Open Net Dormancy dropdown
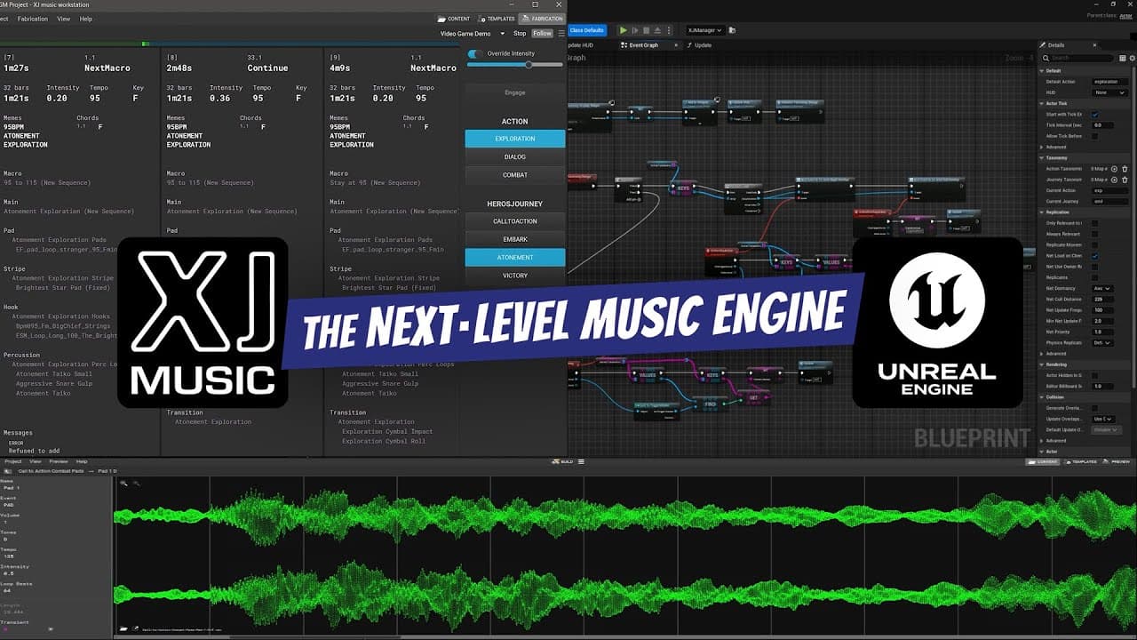The height and width of the screenshot is (640, 1137). (1101, 289)
